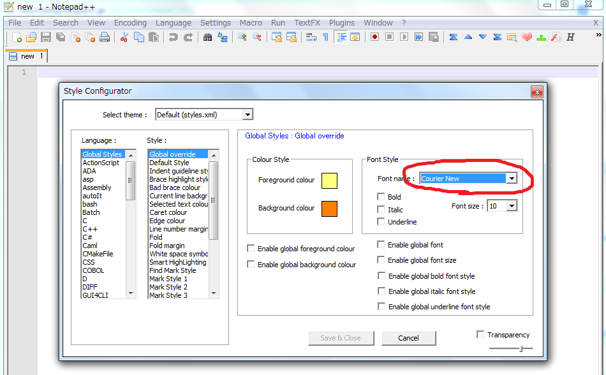Click the Save All toolbar icon
This screenshot has width=606, height=375.
tap(61, 38)
